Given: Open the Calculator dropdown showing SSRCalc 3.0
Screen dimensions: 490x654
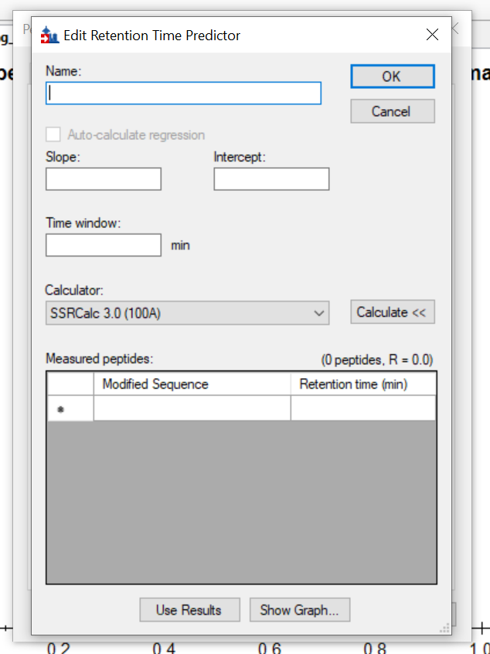Looking at the screenshot, I should [x=187, y=313].
